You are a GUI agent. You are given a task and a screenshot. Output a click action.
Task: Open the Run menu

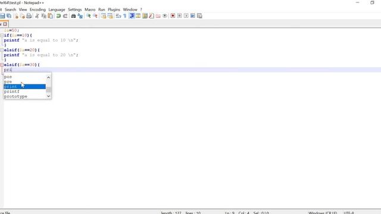[102, 10]
